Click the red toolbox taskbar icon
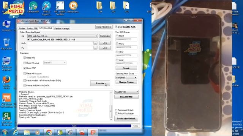The image size is (243, 136). coord(82,133)
